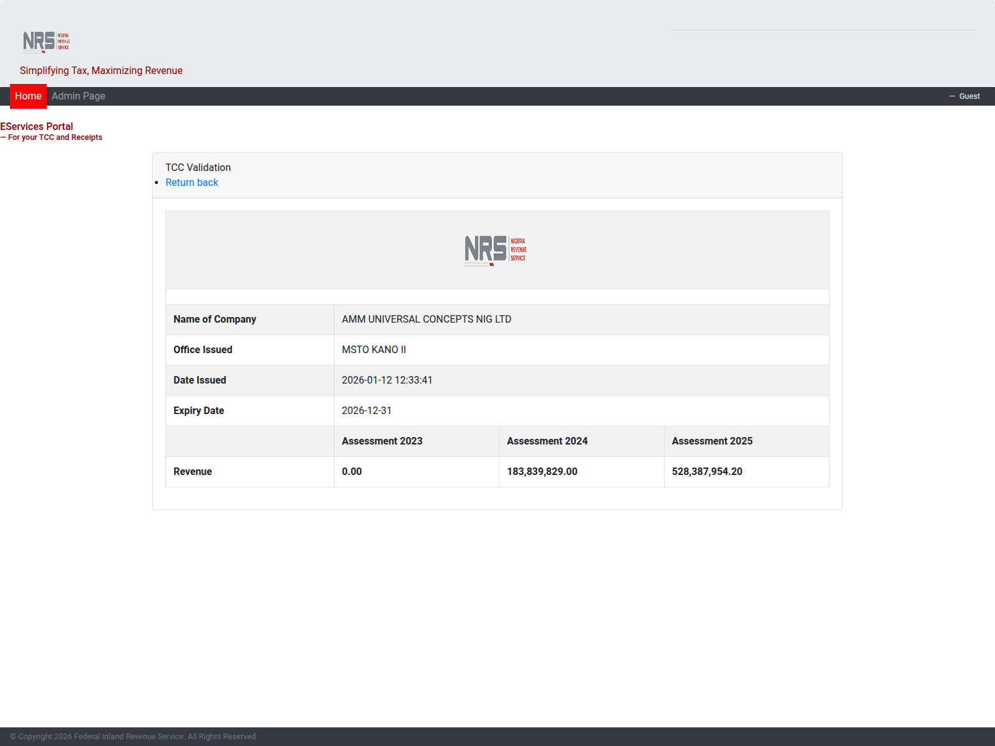995x746 pixels.
Task: Click the NRS logo in the header
Action: (47, 42)
